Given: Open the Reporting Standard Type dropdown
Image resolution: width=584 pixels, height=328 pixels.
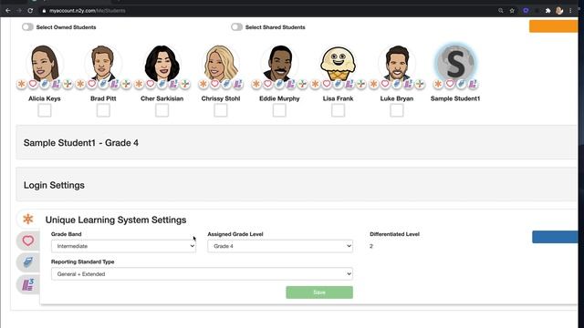Looking at the screenshot, I should pyautogui.click(x=202, y=274).
